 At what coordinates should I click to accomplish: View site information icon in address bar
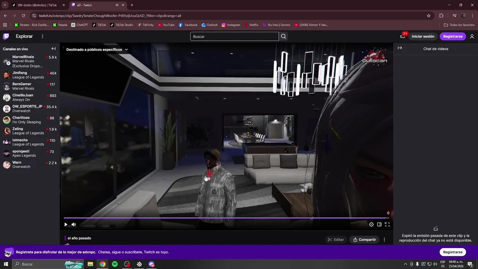click(34, 16)
